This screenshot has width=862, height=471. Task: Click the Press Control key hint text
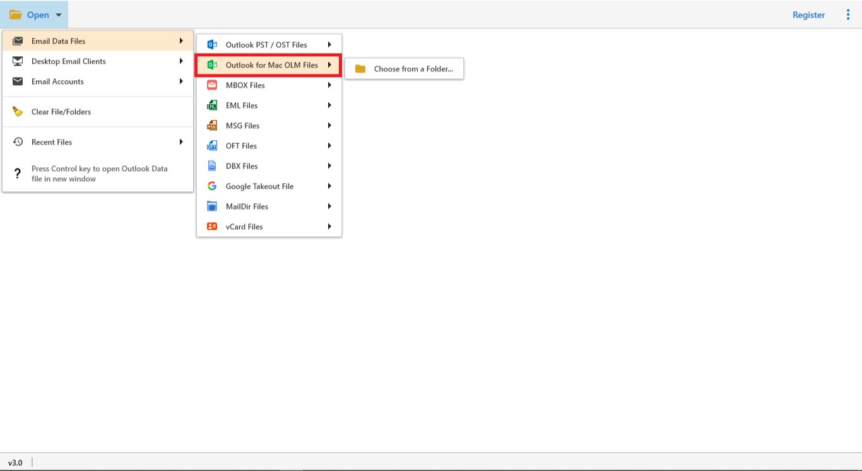[x=100, y=174]
